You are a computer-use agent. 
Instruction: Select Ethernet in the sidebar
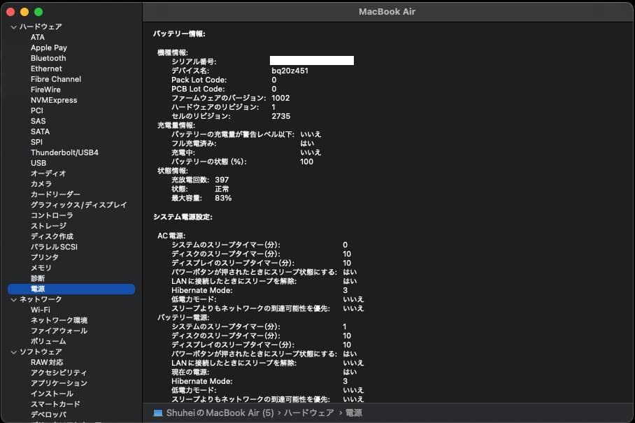click(46, 69)
